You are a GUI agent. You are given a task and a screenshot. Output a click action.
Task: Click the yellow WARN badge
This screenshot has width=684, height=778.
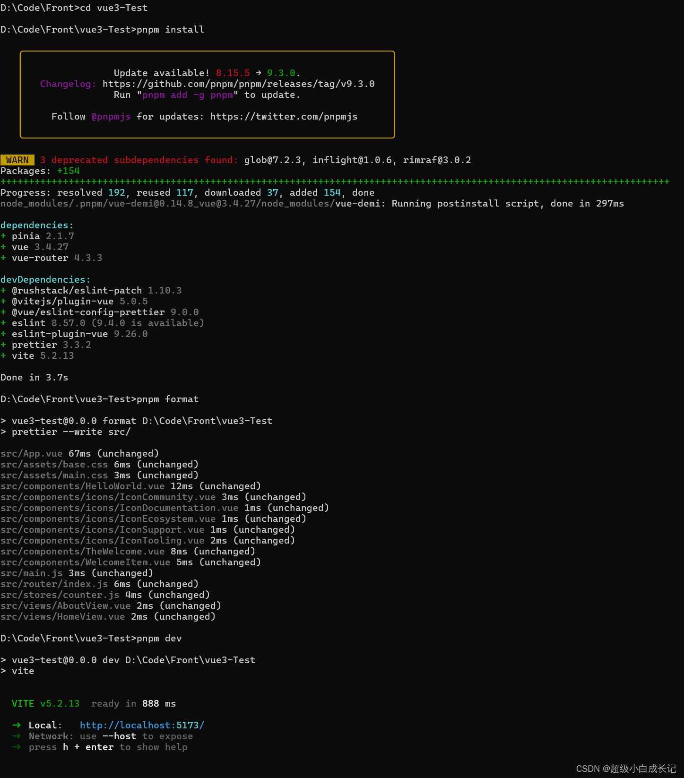[17, 160]
